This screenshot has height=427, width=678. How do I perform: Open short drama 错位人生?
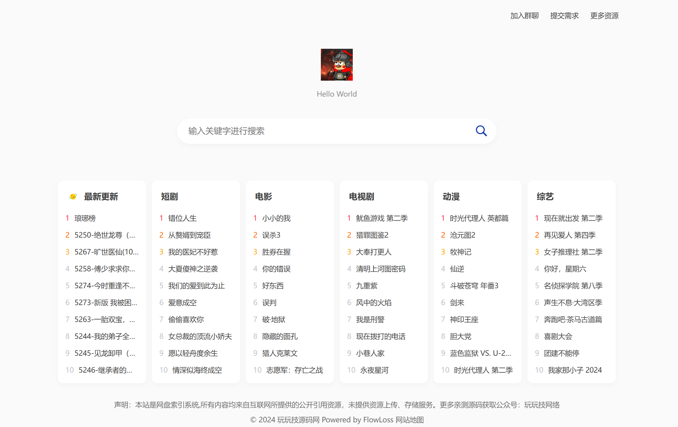point(182,218)
